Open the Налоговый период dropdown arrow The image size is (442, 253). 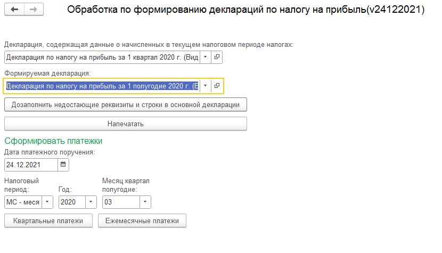pyautogui.click(x=47, y=202)
